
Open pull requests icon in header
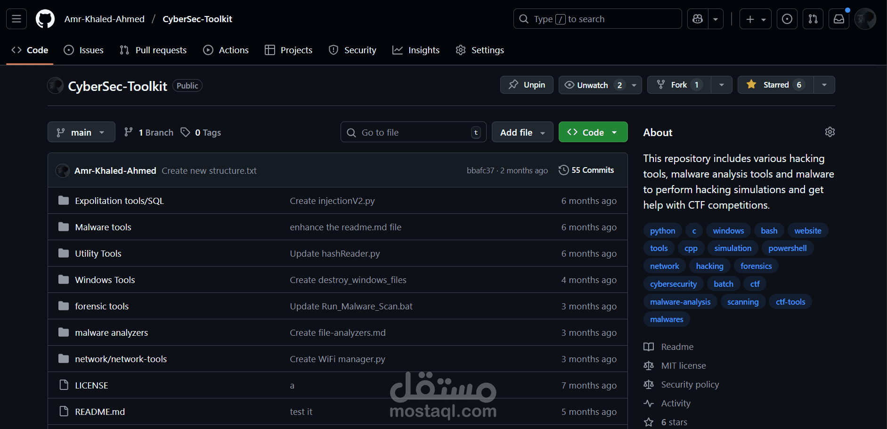[x=813, y=19]
